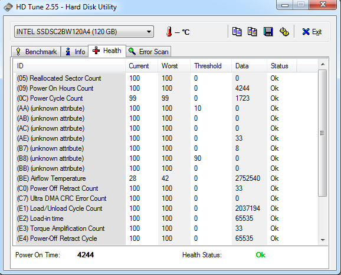This screenshot has width=341, height=275.
Task: Switch to the Info tab
Action: 75,52
